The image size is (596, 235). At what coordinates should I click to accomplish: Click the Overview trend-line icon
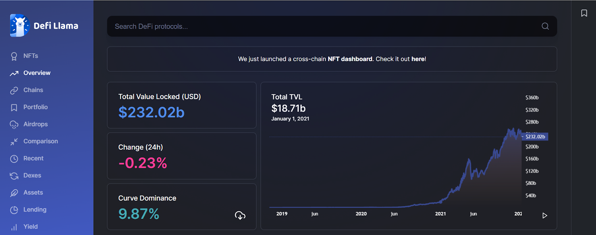click(x=14, y=73)
